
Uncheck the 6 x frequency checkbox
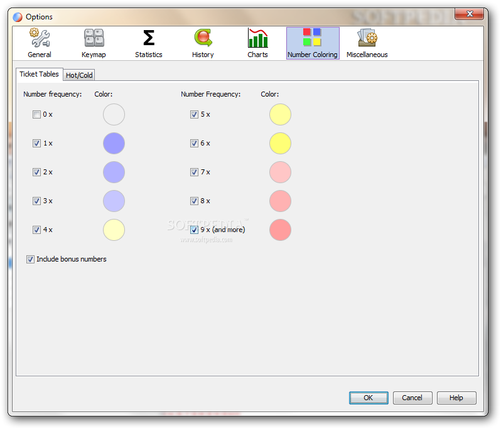pyautogui.click(x=194, y=144)
